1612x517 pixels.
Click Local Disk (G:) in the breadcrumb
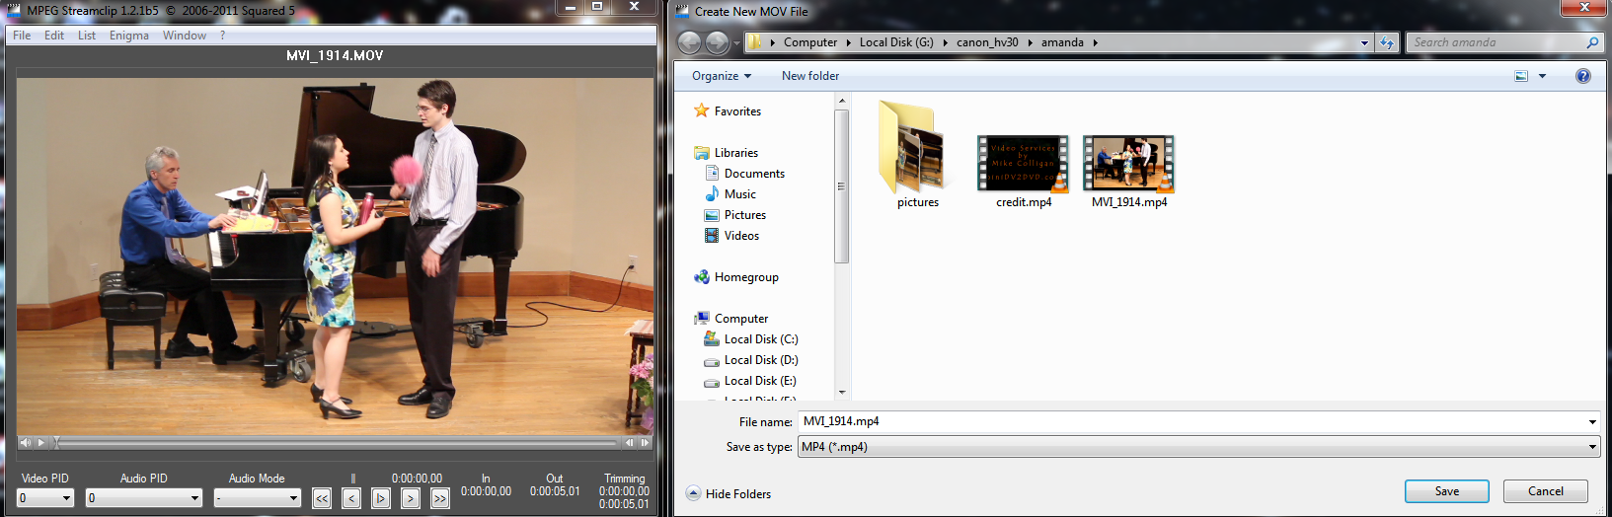pyautogui.click(x=896, y=42)
